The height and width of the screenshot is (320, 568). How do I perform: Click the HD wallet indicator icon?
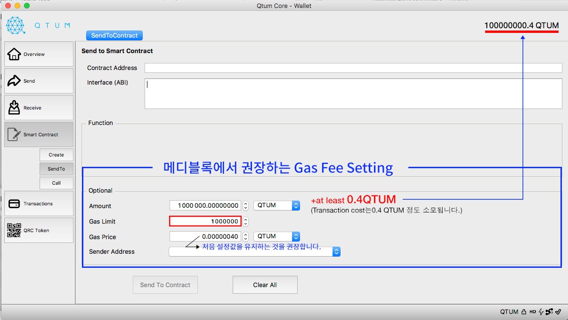pos(532,312)
